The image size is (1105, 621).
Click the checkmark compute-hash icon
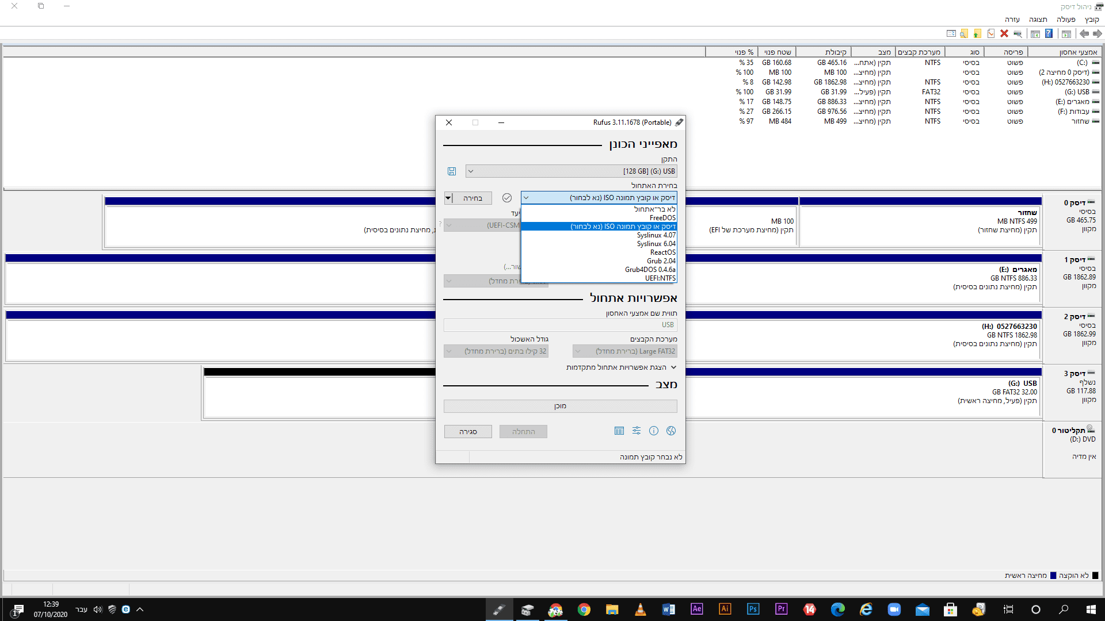(507, 198)
